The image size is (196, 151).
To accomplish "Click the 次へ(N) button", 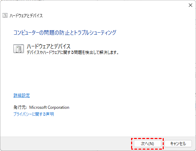I will click(148, 144).
